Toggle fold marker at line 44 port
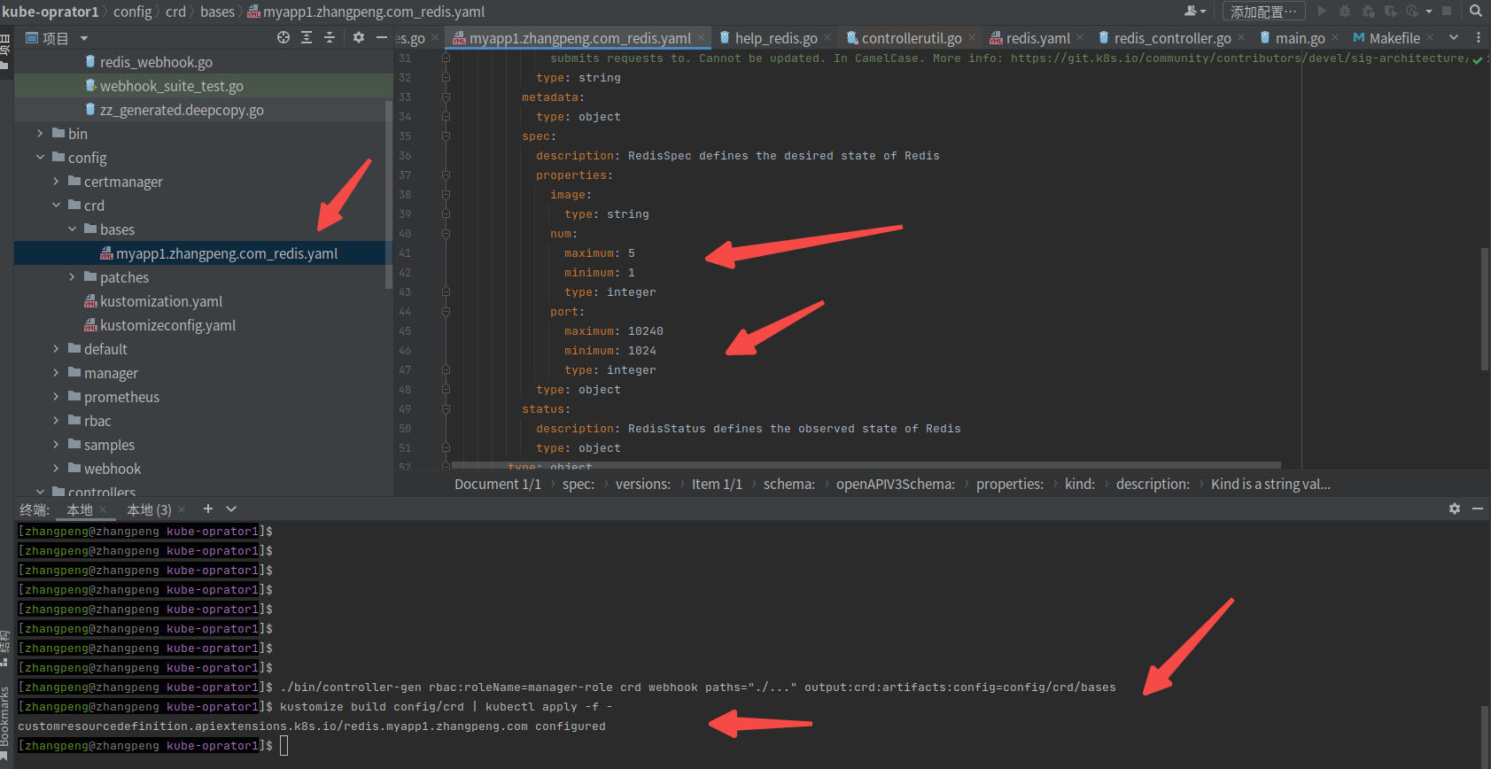Screen dimensions: 1491x769 coord(446,312)
